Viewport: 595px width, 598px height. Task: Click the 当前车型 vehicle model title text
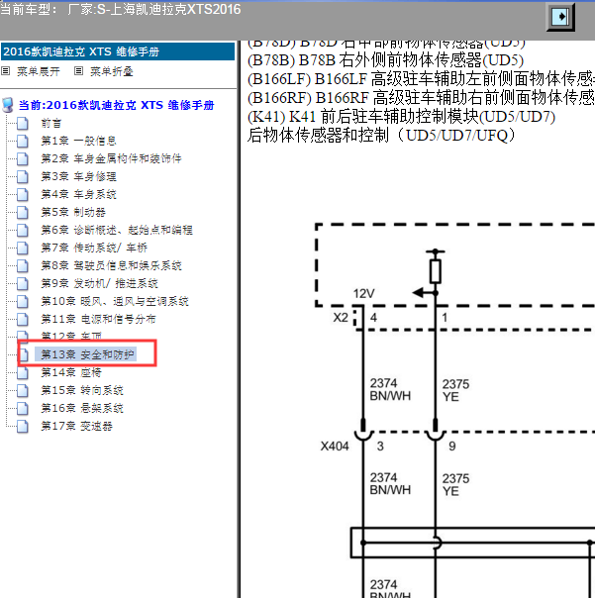121,9
